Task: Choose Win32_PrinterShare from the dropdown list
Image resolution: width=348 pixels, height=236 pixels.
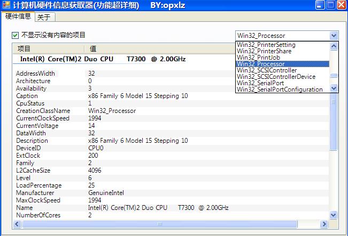Action: 282,51
